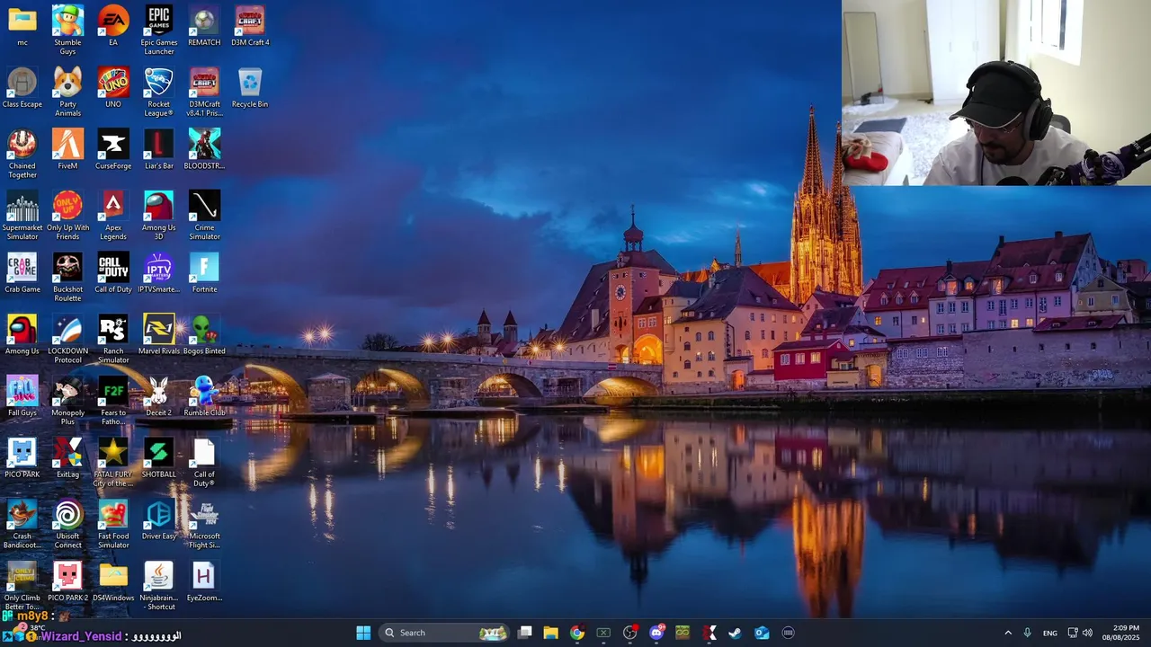Select the REMATCH desktop icon
1151x647 pixels.
[x=204, y=25]
